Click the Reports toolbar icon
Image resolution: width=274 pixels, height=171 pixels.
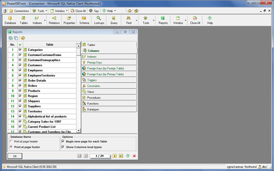163,20
